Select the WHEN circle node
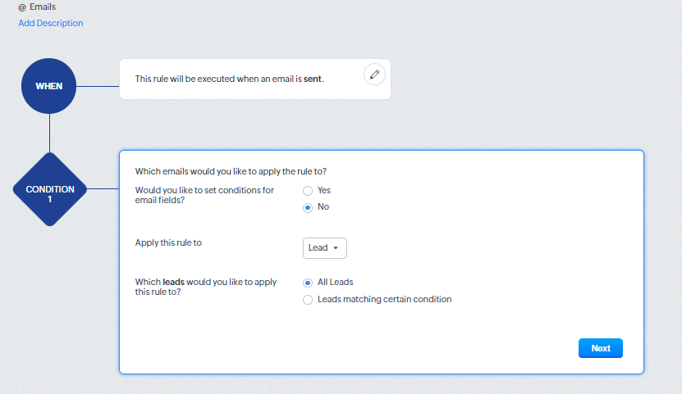The width and height of the screenshot is (682, 394). (x=49, y=86)
